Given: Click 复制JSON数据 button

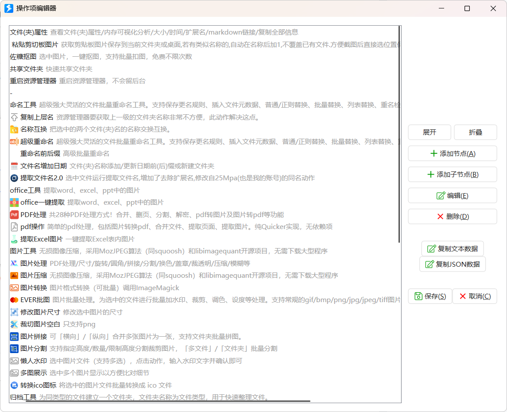Looking at the screenshot, I should tap(453, 264).
